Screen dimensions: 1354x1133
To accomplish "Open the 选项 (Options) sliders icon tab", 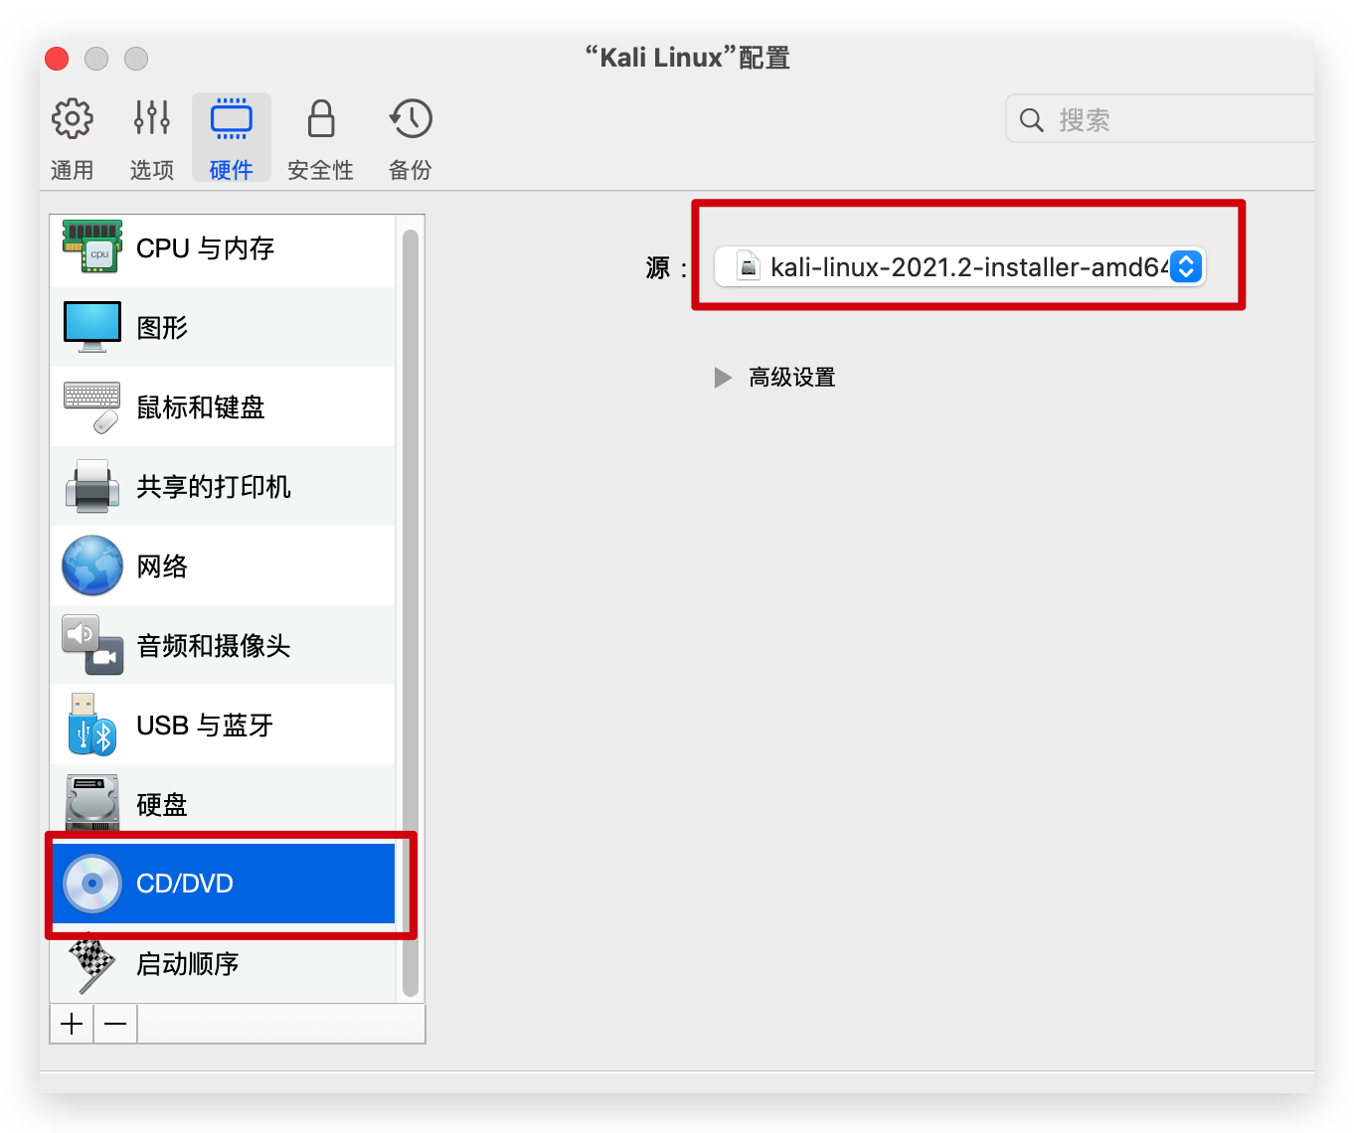I will point(152,137).
